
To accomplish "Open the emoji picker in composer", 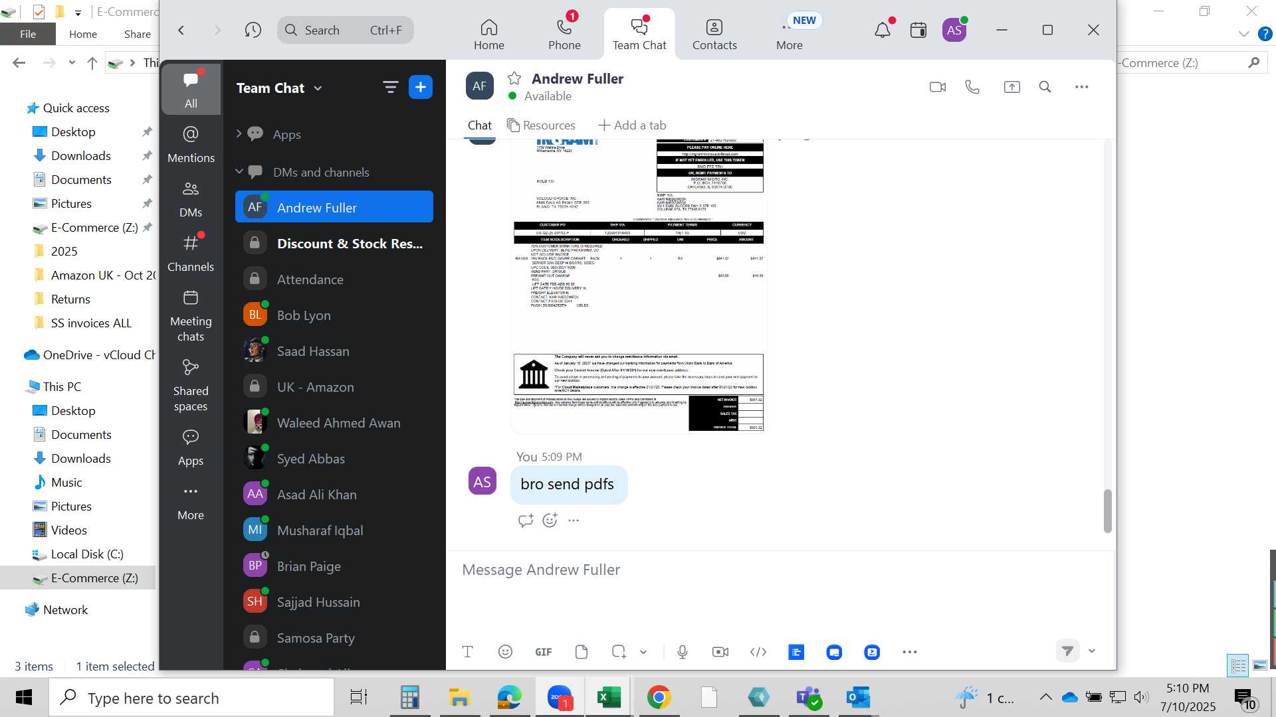I will pos(505,652).
